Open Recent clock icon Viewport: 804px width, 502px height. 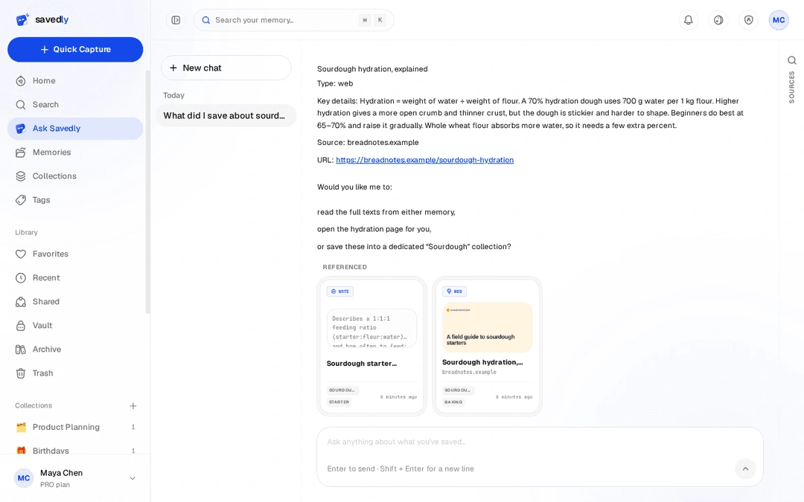pos(21,277)
